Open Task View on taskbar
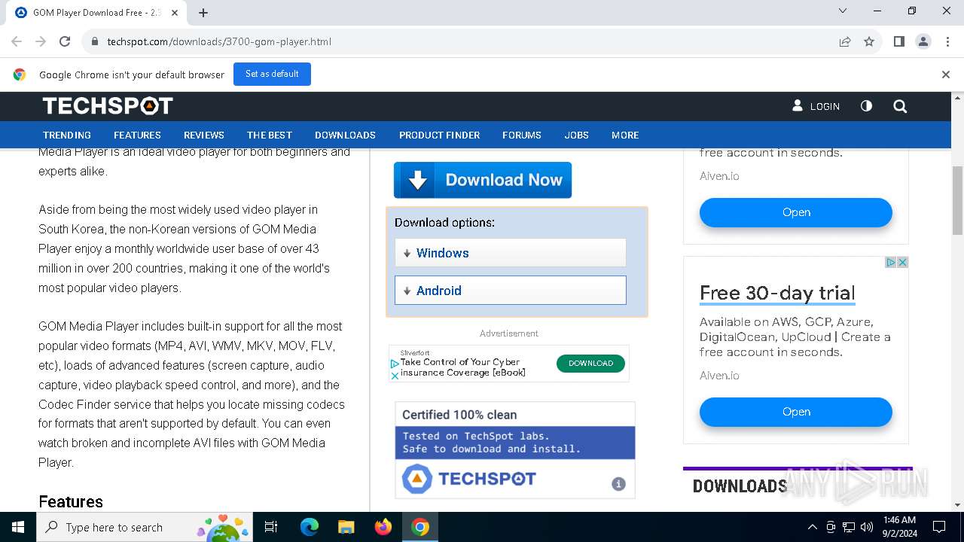 271,527
